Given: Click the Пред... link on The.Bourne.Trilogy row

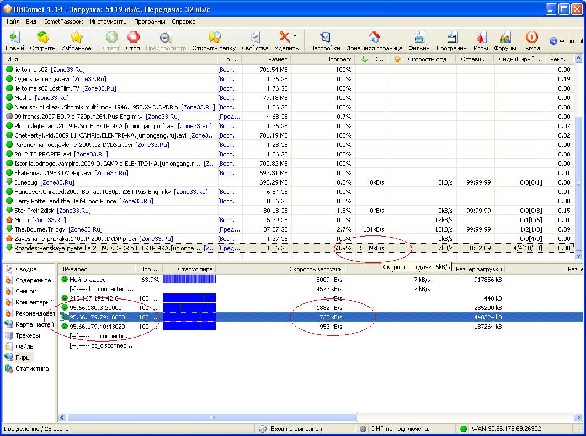Looking at the screenshot, I should 230,229.
